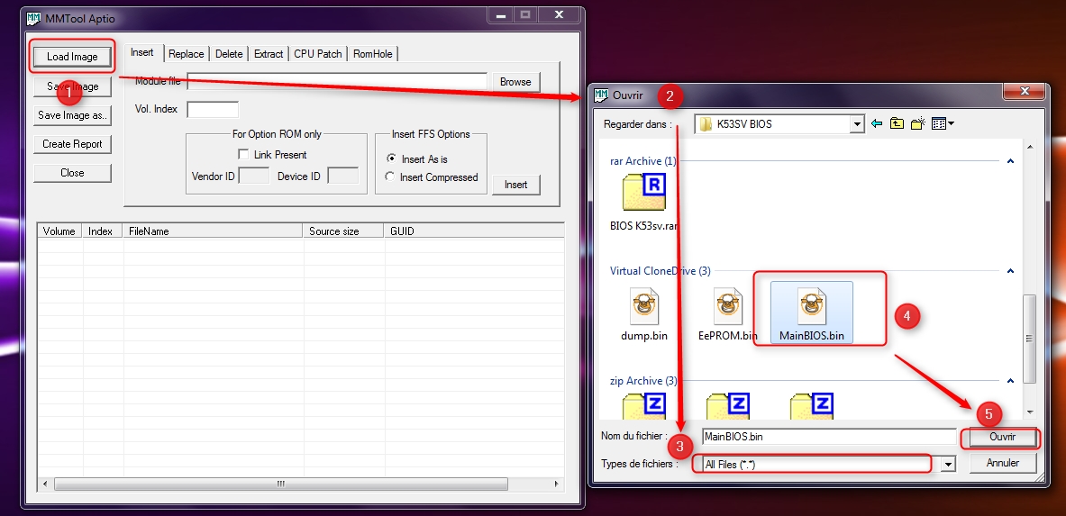Go up one folder level in file dialog
The height and width of the screenshot is (516, 1066).
897,123
